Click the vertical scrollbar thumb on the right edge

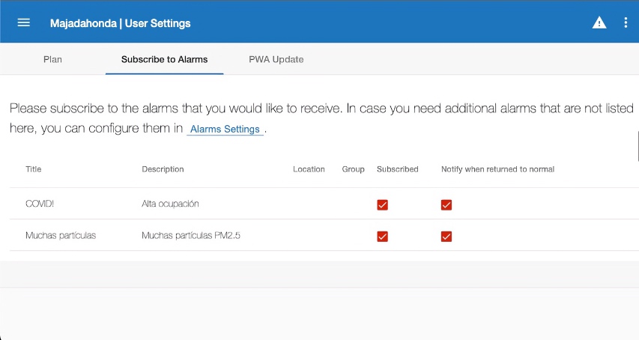[x=638, y=146]
